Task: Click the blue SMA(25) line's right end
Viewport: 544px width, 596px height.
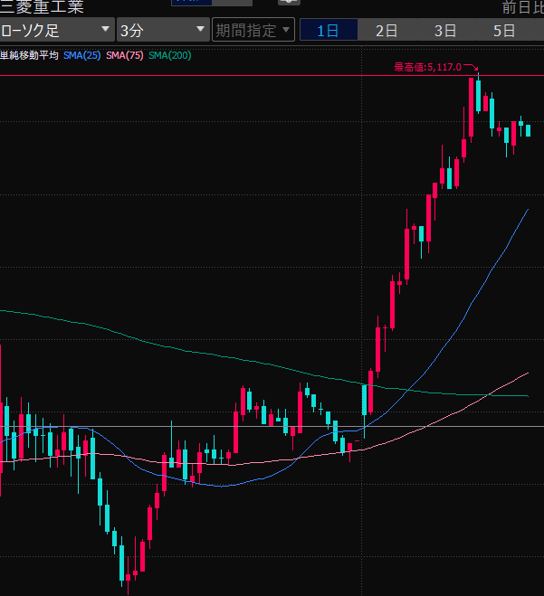Action: point(527,210)
